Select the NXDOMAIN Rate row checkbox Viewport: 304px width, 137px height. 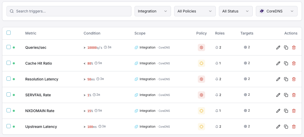(x=9, y=110)
